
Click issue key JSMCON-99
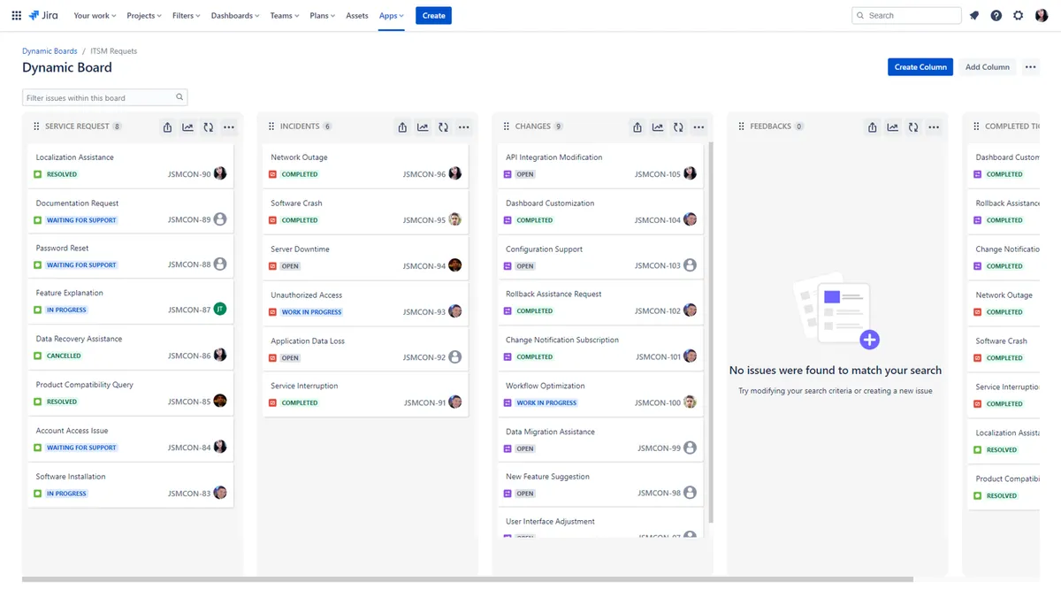[x=660, y=448]
